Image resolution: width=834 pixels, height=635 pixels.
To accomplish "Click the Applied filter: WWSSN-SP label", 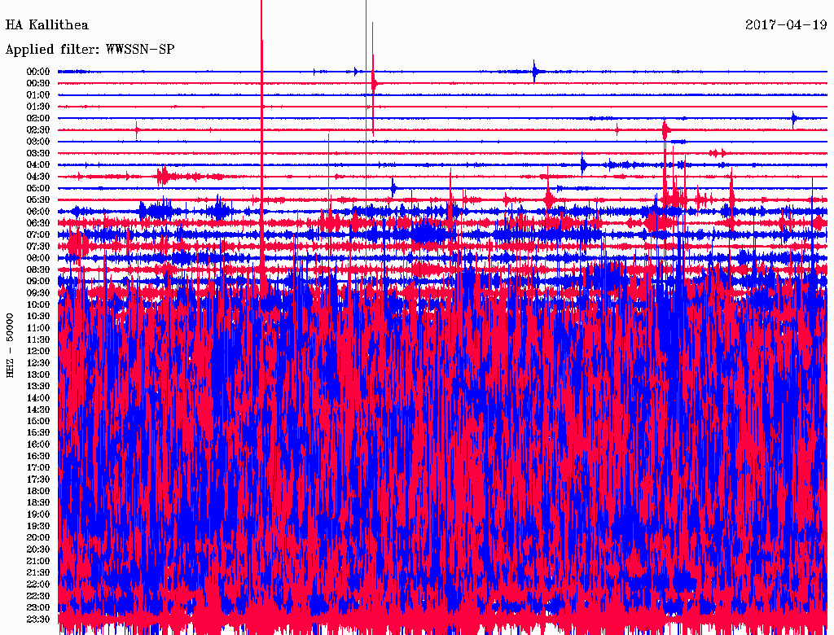I will tap(90, 50).
